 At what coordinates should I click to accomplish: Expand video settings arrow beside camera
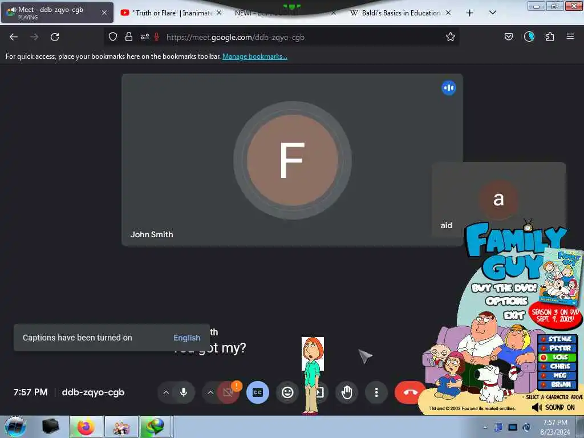click(210, 392)
